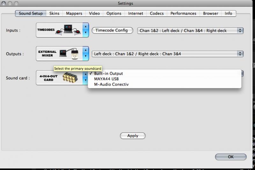
Task: Open the Codecs tab
Action: pyautogui.click(x=157, y=13)
